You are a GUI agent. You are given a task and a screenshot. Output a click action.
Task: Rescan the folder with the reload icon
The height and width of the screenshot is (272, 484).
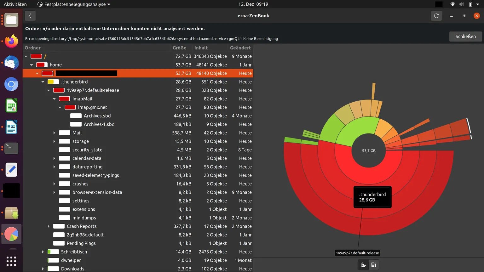pos(436,16)
